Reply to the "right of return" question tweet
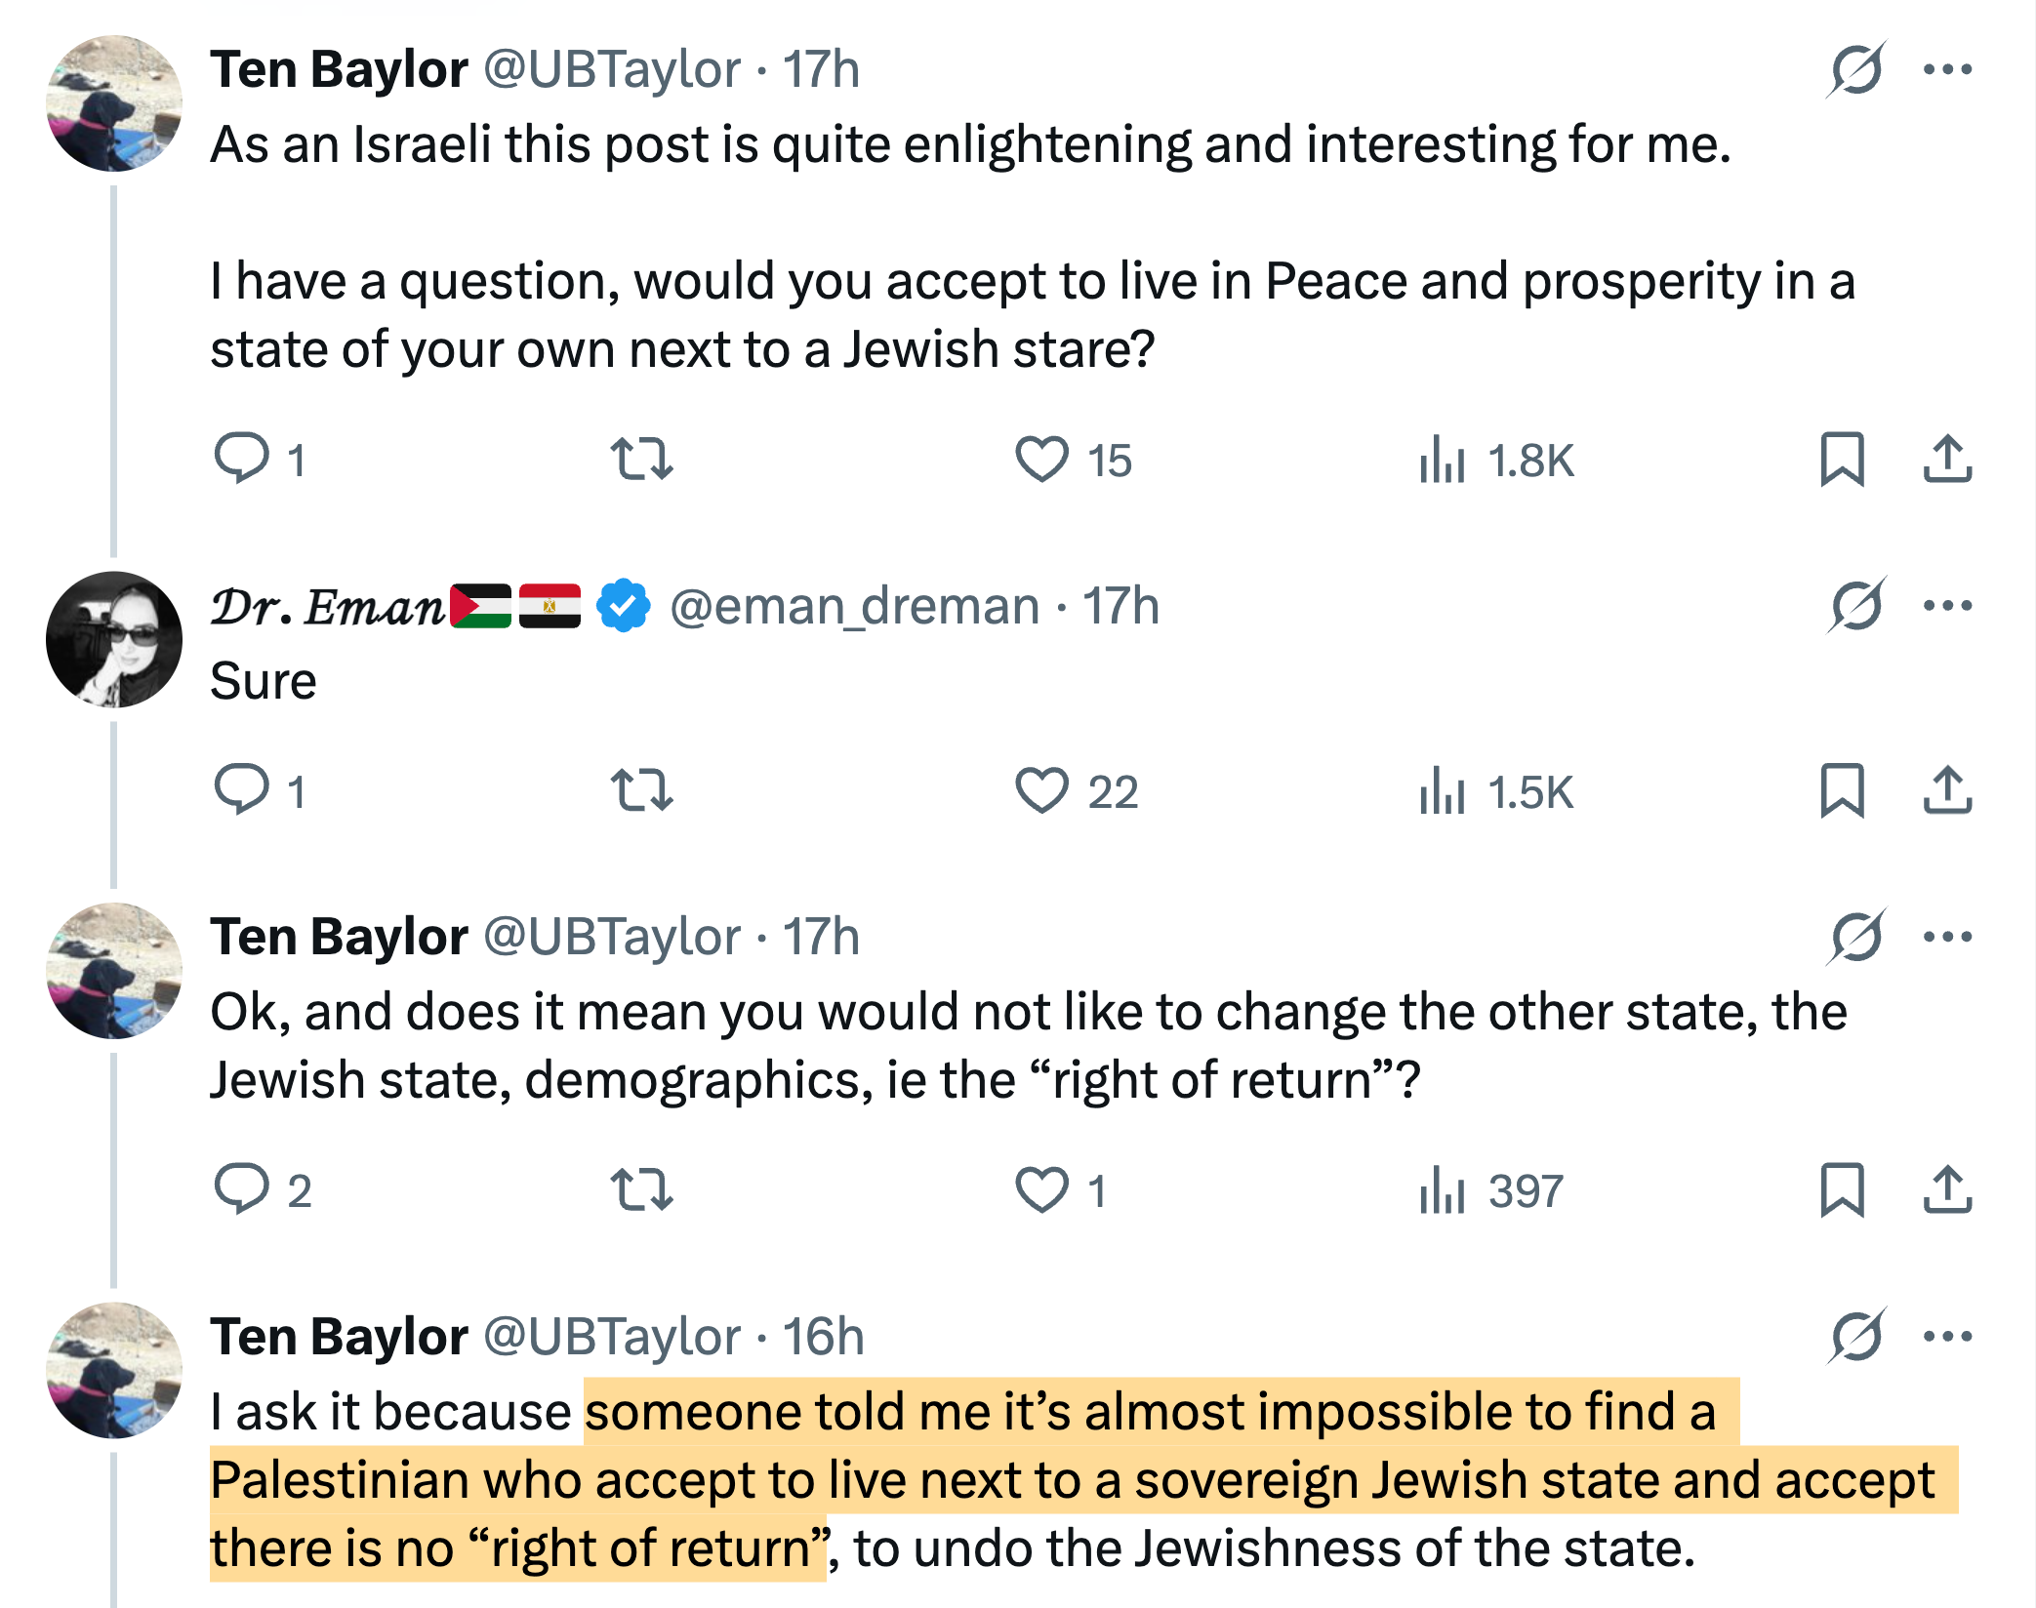The height and width of the screenshot is (1608, 2036). pos(241,1189)
